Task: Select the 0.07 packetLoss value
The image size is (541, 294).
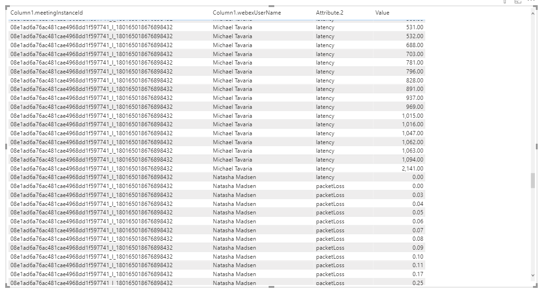Action: 418,230
